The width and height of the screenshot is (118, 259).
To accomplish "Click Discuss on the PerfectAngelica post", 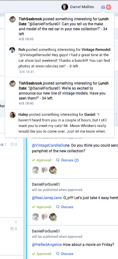I will coord(65,254).
